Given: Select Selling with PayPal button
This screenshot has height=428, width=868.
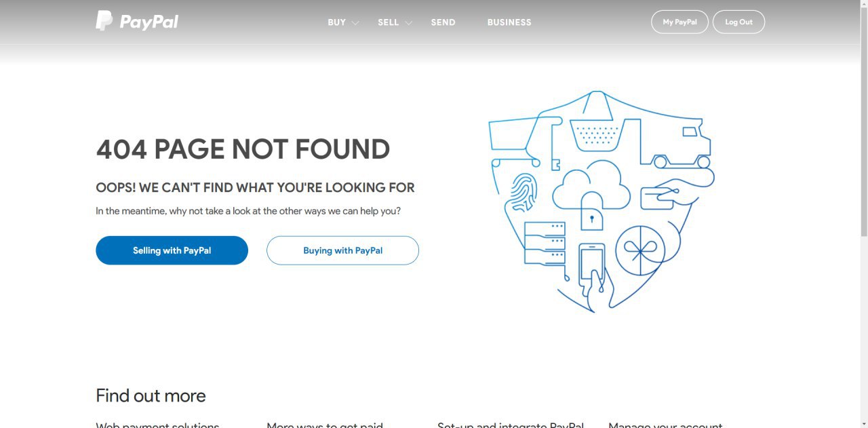Looking at the screenshot, I should pos(172,250).
